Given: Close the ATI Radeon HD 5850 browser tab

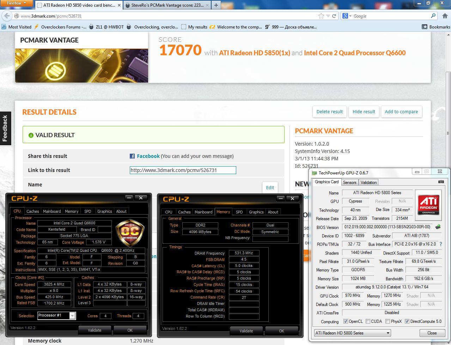Looking at the screenshot, I should point(119,5).
